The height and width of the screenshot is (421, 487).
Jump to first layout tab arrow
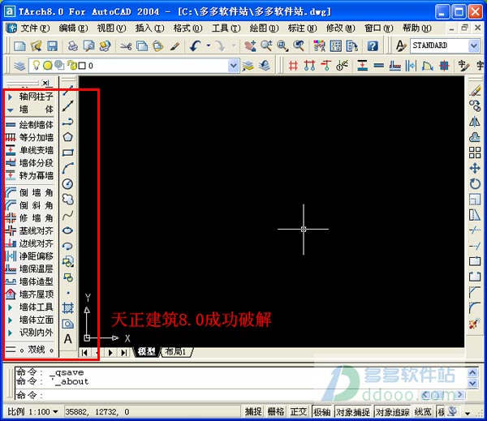tap(84, 352)
